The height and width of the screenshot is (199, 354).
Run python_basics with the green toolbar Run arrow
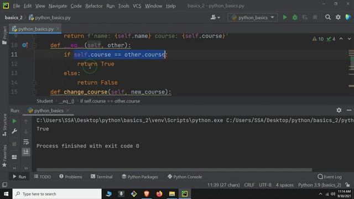pyautogui.click(x=285, y=17)
